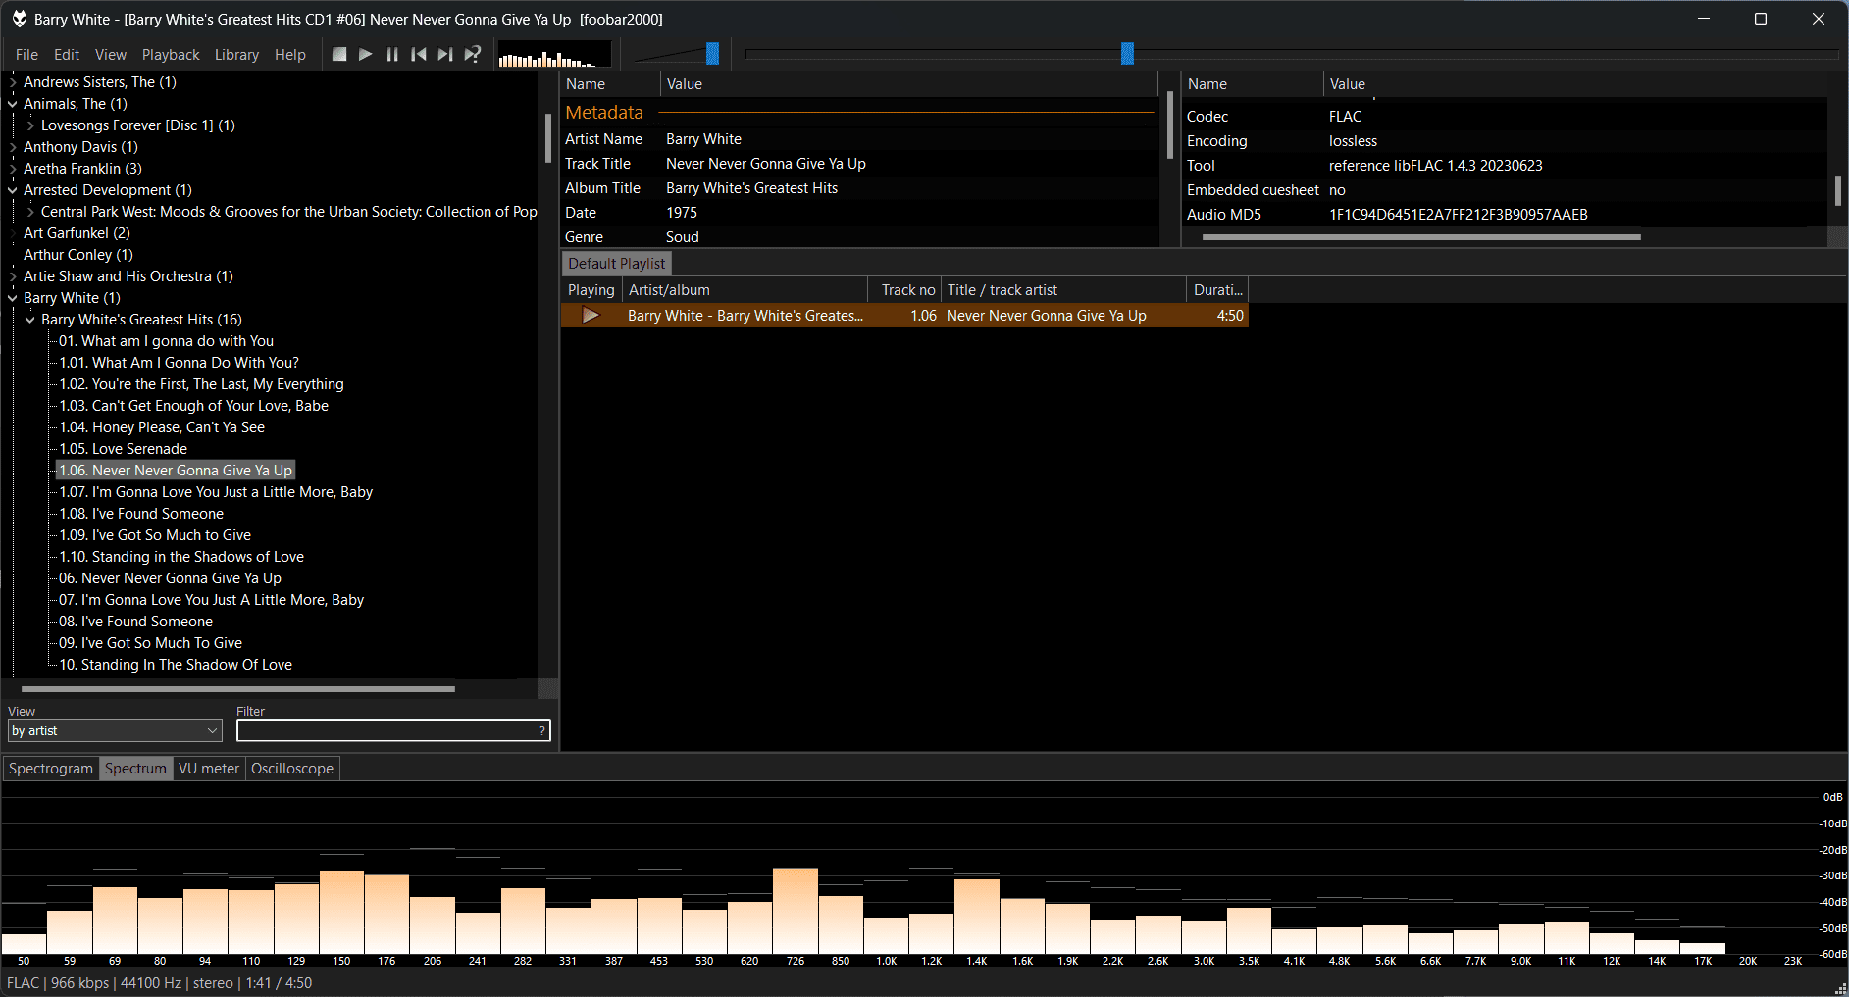Click the album list vertical scrollbar
The height and width of the screenshot is (997, 1849).
(x=548, y=137)
